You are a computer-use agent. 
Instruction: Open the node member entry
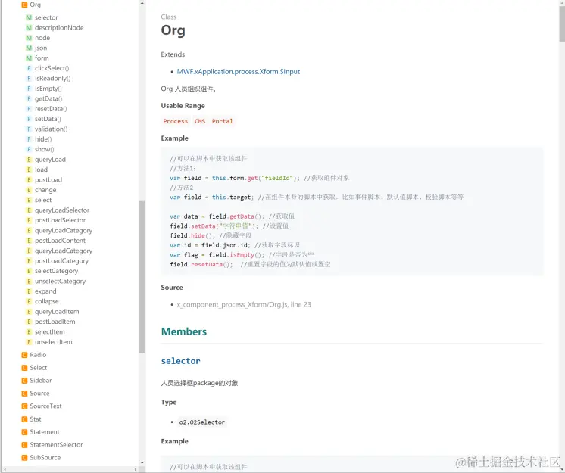coord(42,38)
